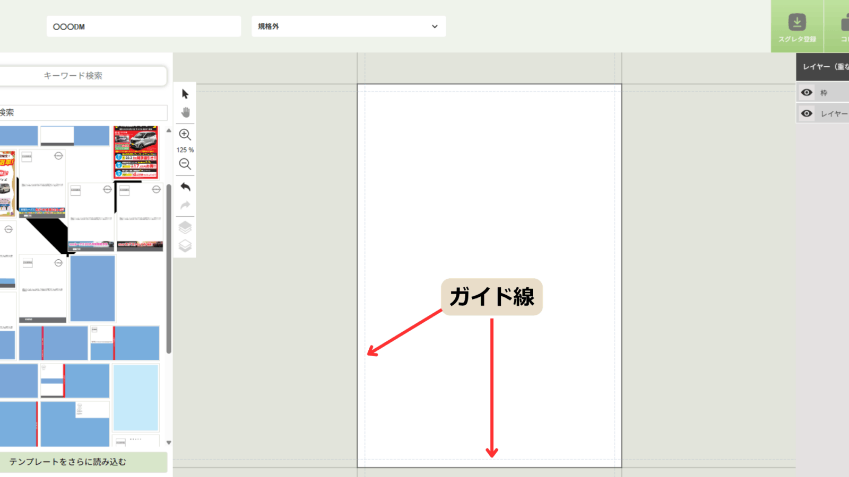
Task: Click the redo arrow icon
Action: pyautogui.click(x=185, y=206)
